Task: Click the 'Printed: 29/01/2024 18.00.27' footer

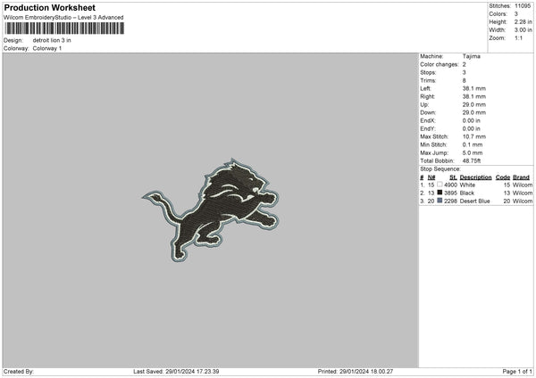Action: pyautogui.click(x=356, y=372)
